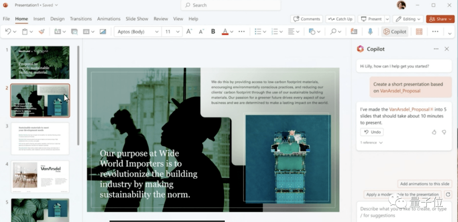
Task: Open Copilot from the ribbon
Action: point(394,32)
